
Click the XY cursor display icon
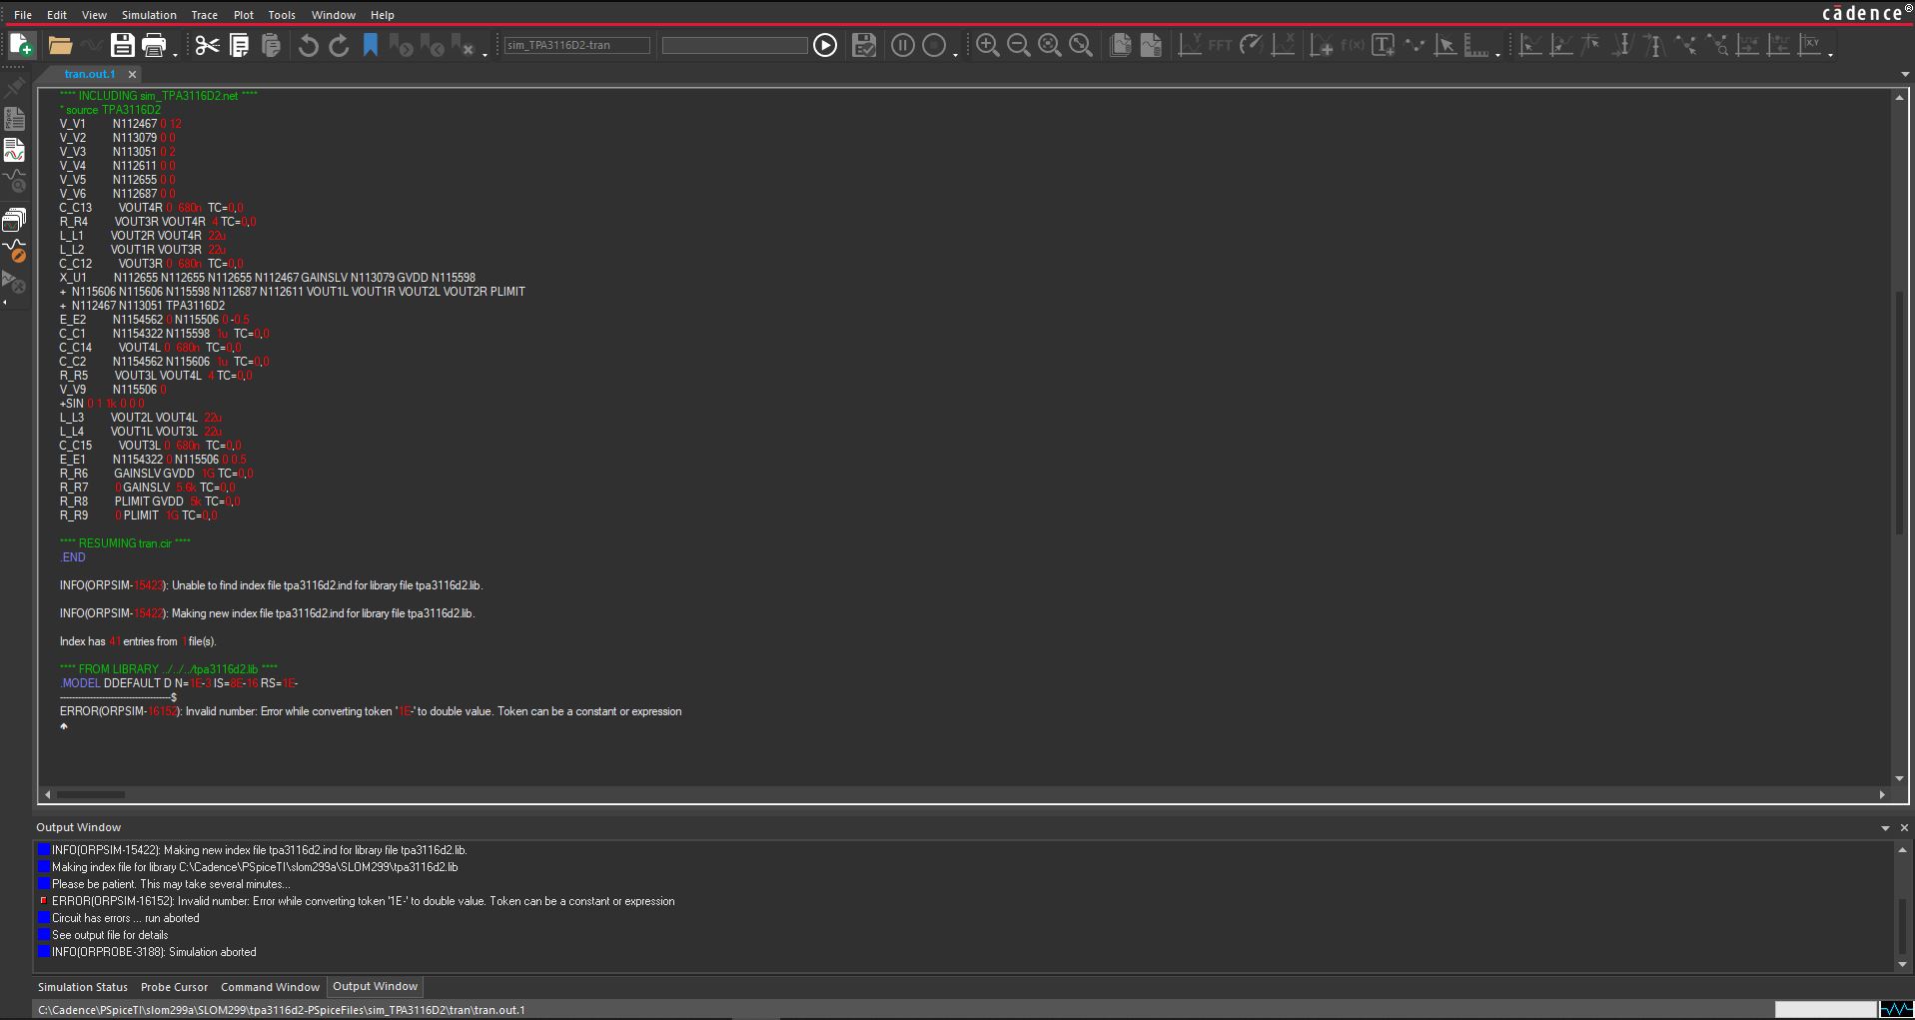[x=1809, y=45]
